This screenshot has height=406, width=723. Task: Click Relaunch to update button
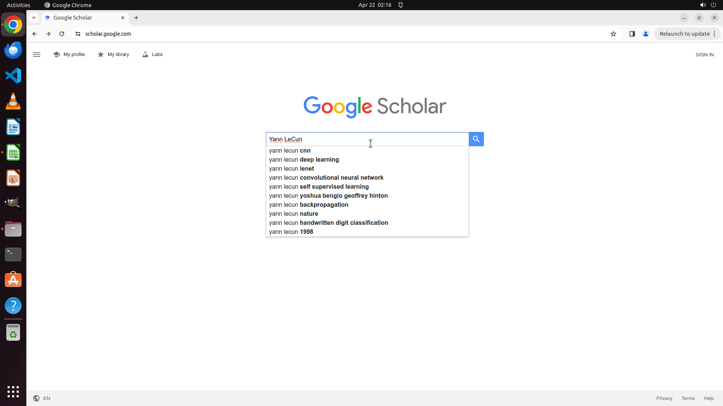pyautogui.click(x=684, y=34)
